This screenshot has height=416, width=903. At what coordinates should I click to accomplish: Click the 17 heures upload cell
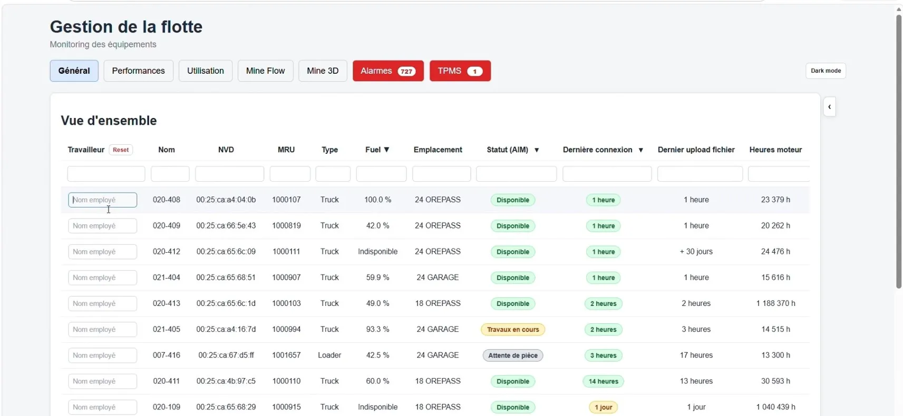pos(696,355)
